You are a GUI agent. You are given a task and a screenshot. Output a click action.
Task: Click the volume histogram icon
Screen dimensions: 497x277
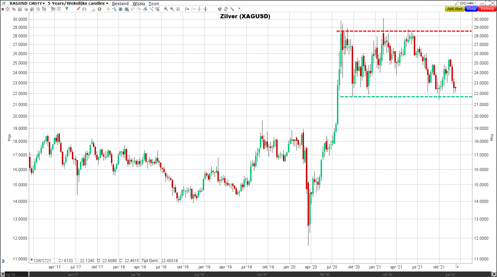(x=93, y=9)
